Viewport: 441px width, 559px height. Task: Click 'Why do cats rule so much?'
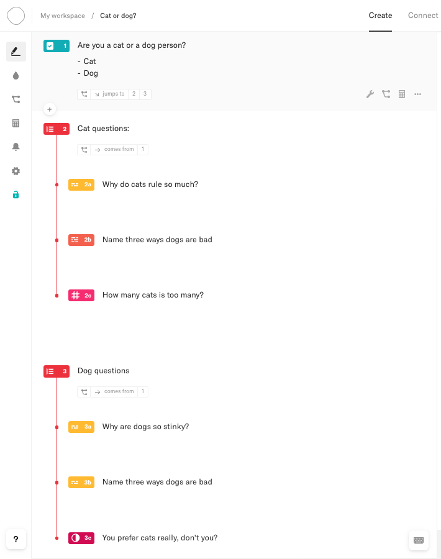point(150,184)
